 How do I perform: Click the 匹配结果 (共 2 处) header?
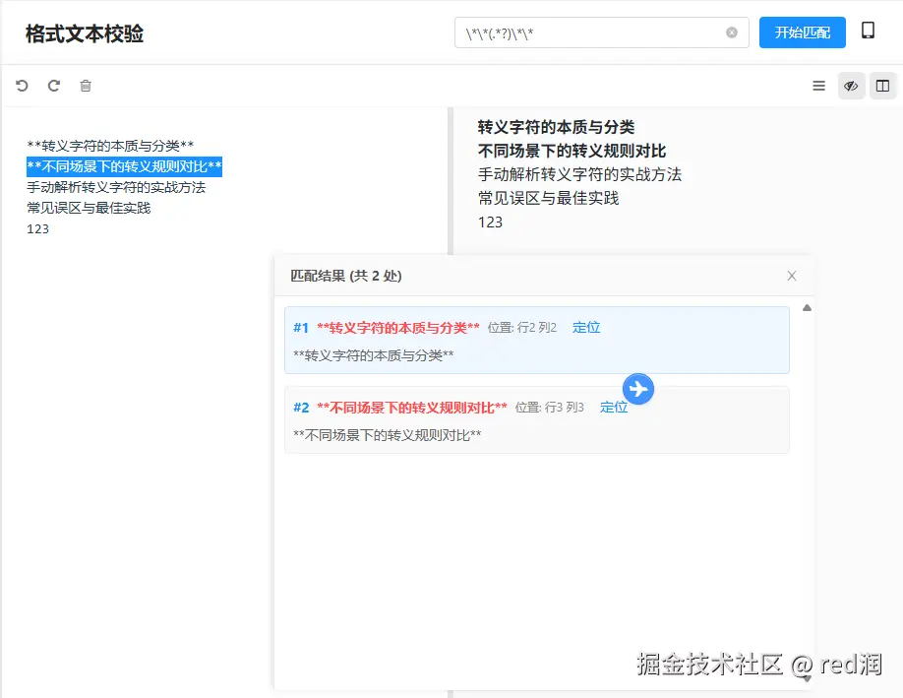coord(345,276)
